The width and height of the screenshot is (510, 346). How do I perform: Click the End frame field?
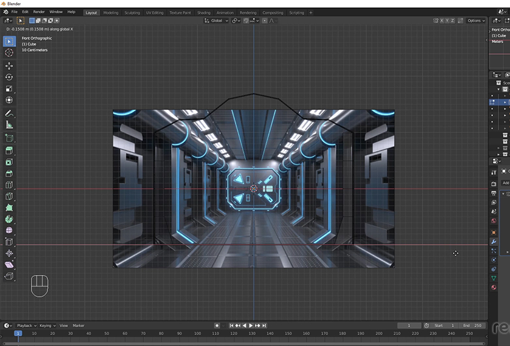tap(472, 326)
